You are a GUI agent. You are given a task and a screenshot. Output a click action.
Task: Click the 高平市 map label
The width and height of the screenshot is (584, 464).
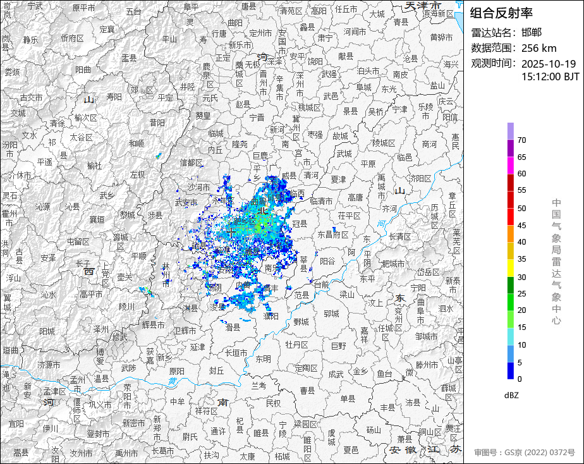click(x=91, y=294)
